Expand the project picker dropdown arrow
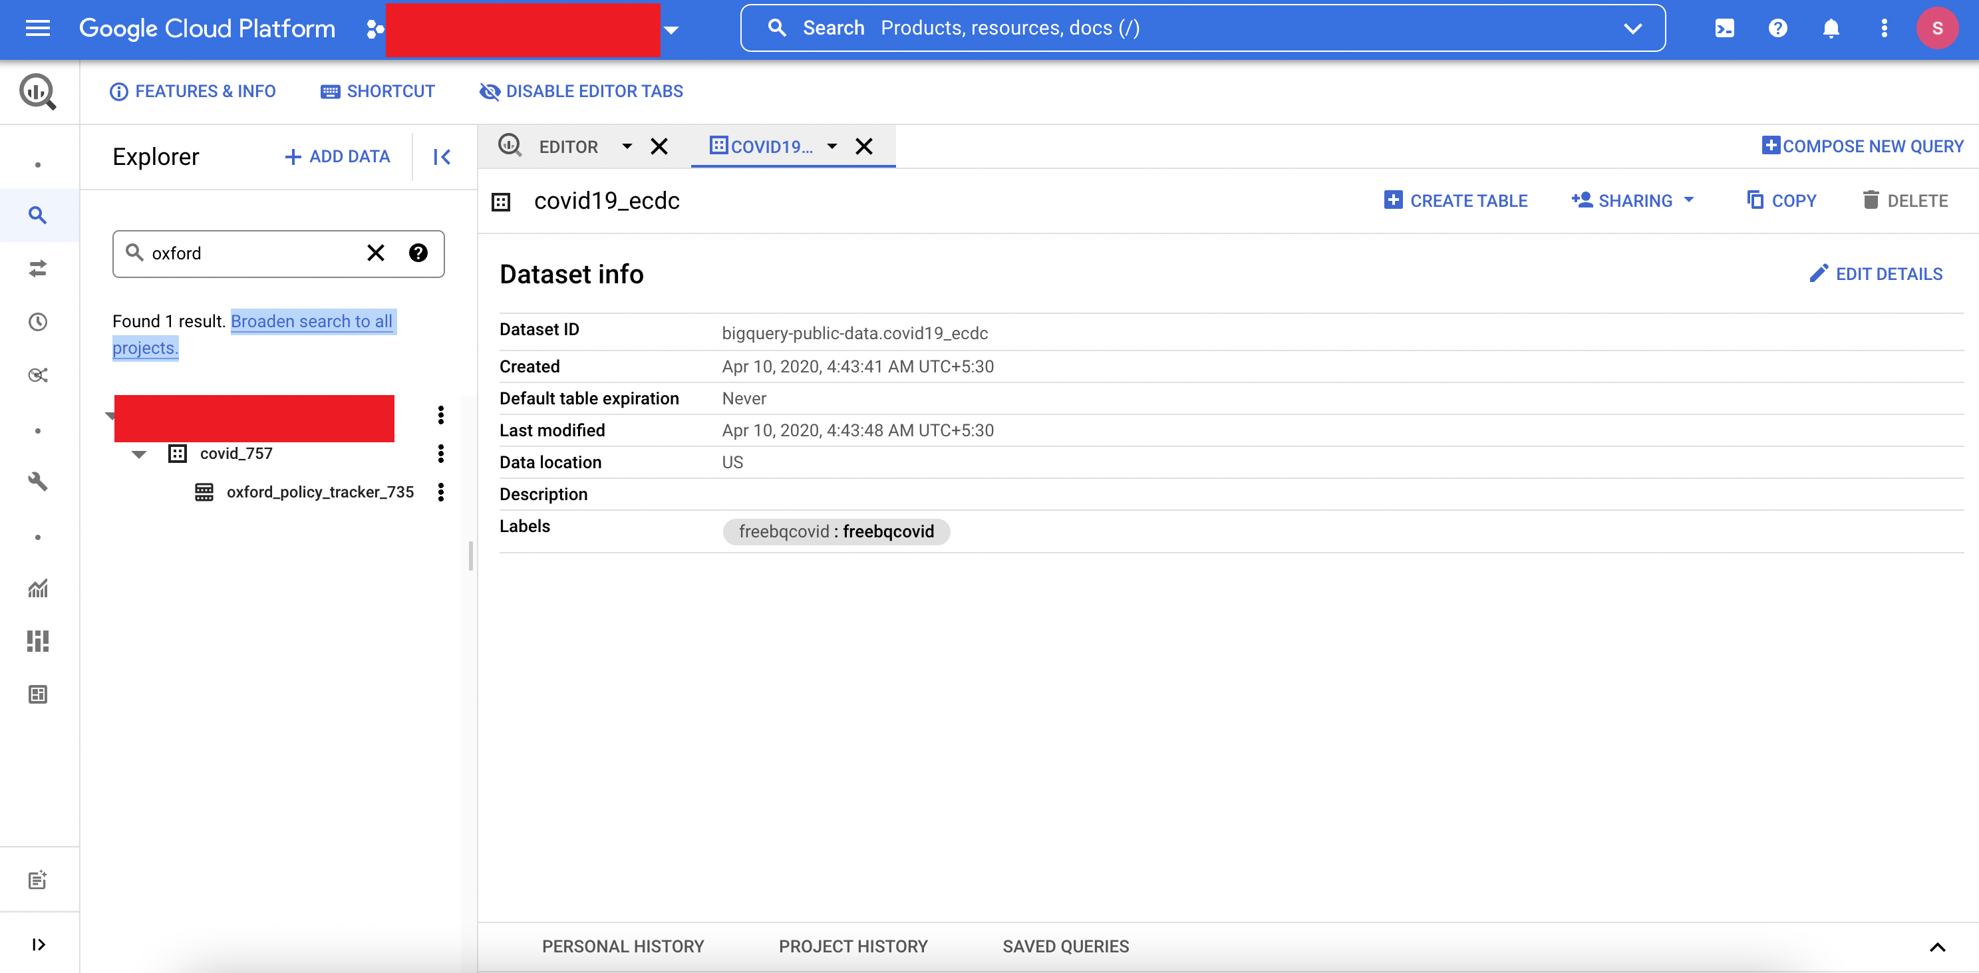This screenshot has width=1979, height=973. point(671,30)
